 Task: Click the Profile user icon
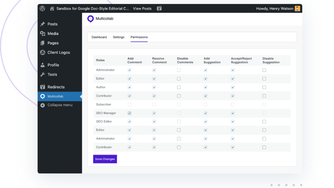43,65
